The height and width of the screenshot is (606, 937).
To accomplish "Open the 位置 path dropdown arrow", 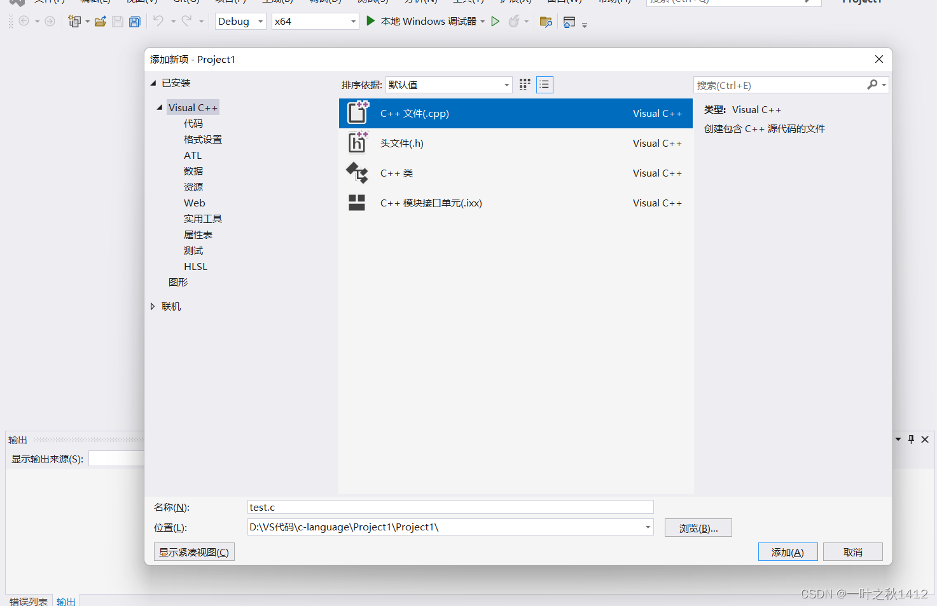I will pos(648,527).
